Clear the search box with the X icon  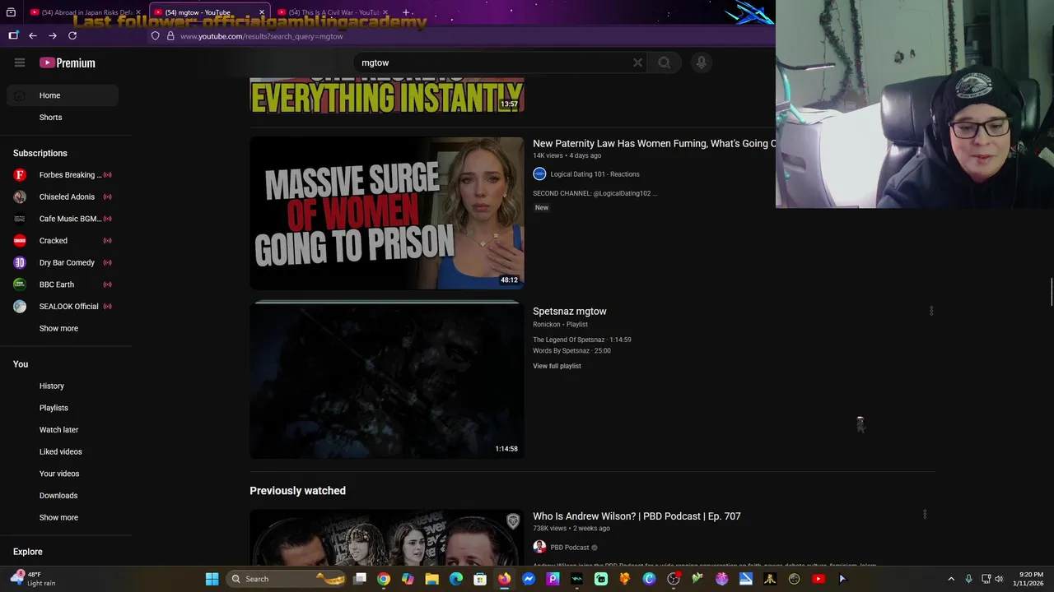coord(637,62)
